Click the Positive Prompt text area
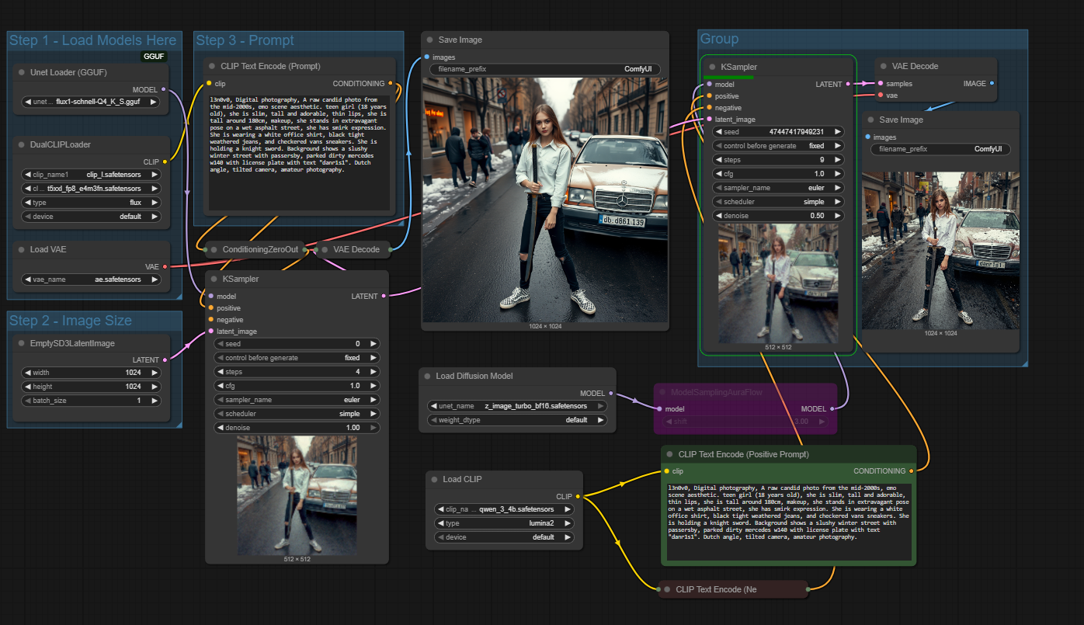 [788, 520]
